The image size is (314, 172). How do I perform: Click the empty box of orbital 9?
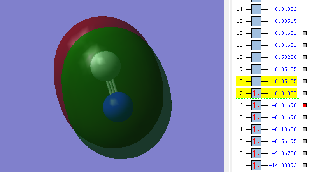[x=256, y=69]
